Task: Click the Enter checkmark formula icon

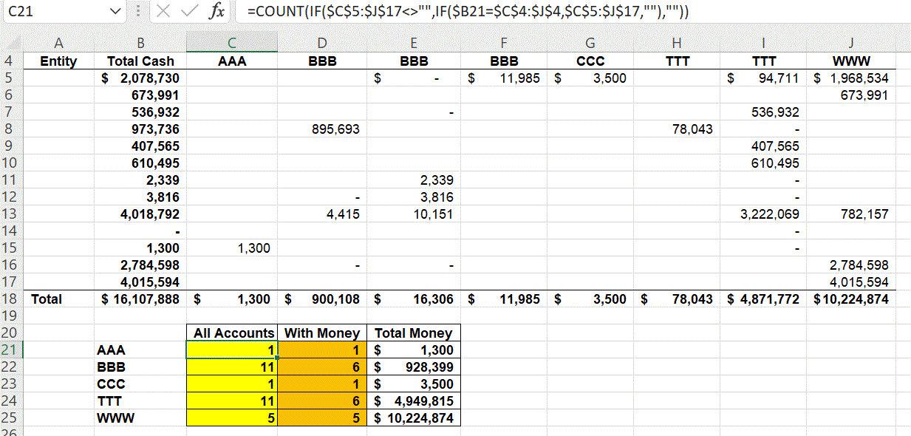Action: (191, 12)
